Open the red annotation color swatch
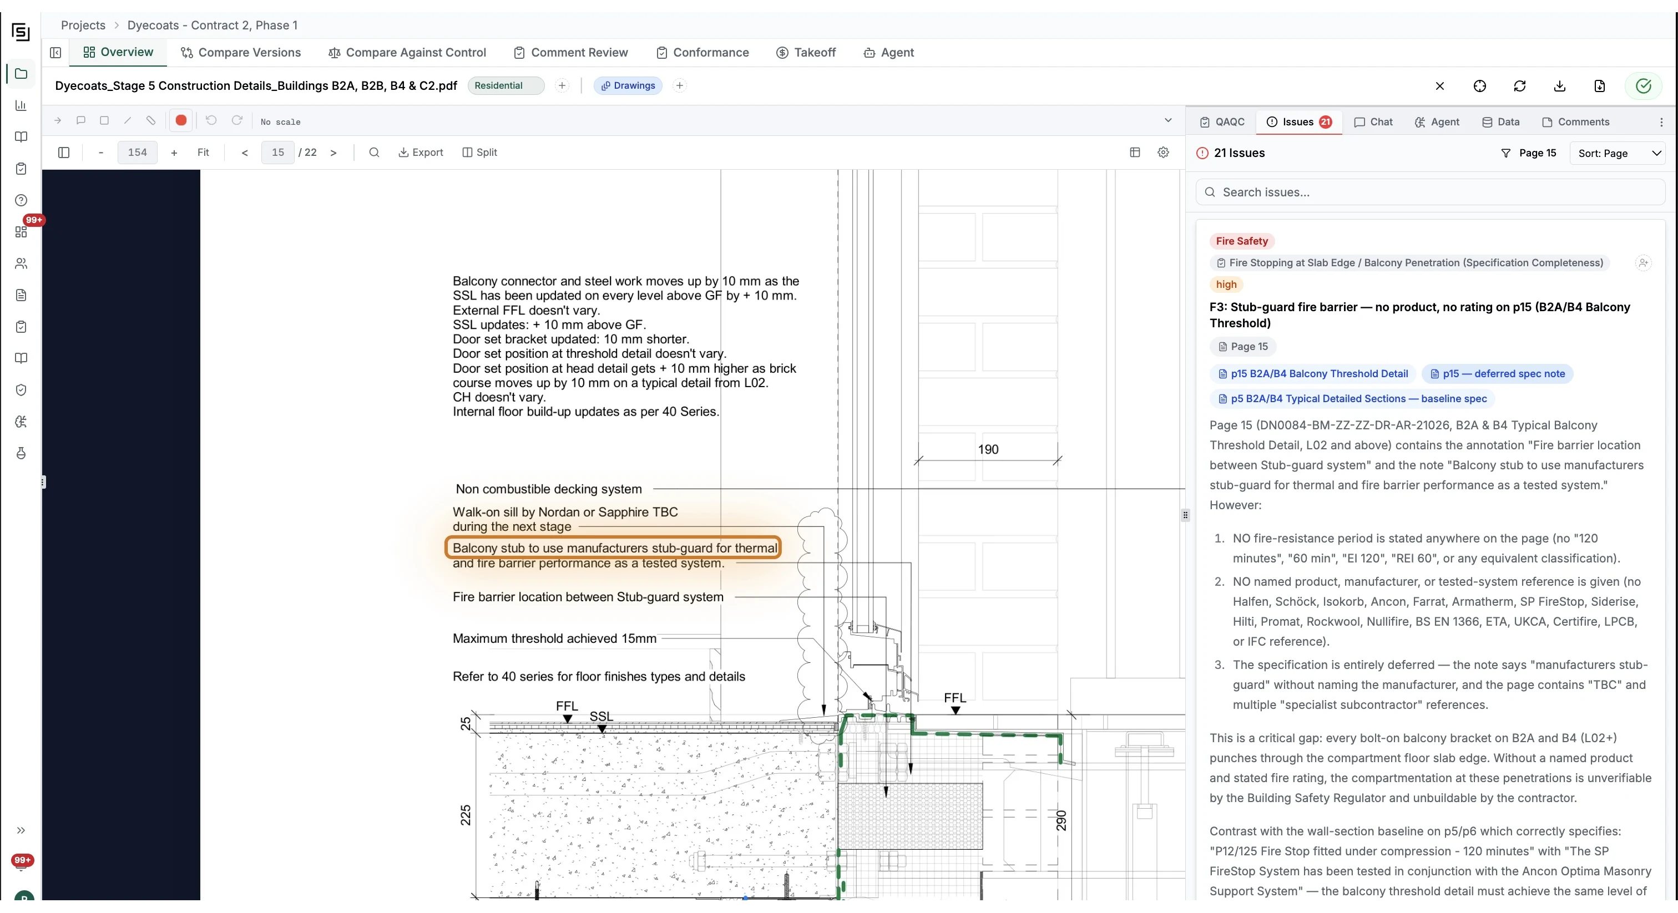The image size is (1678, 913). [x=181, y=120]
